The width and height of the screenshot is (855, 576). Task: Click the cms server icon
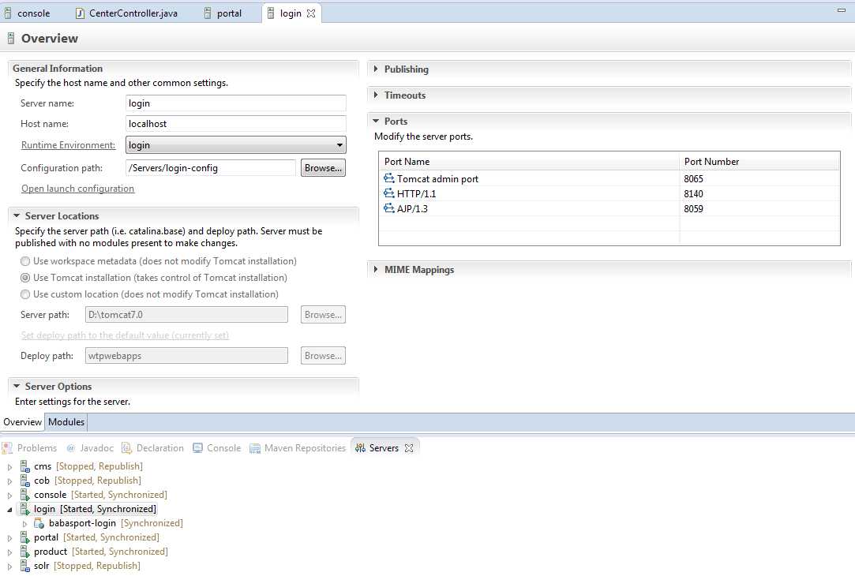pos(25,466)
